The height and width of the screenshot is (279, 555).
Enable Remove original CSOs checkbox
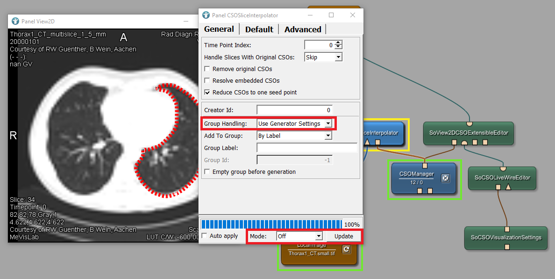pos(207,69)
